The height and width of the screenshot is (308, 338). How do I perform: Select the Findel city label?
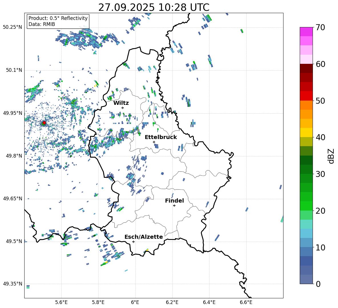click(x=174, y=201)
